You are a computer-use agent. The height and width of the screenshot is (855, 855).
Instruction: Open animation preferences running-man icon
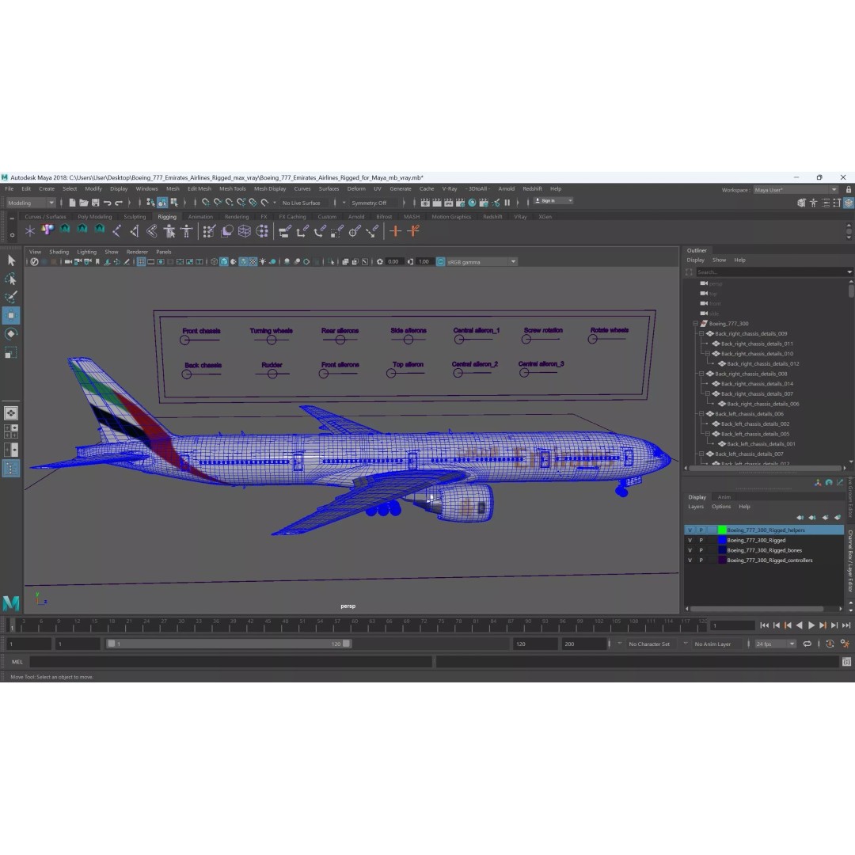[845, 644]
